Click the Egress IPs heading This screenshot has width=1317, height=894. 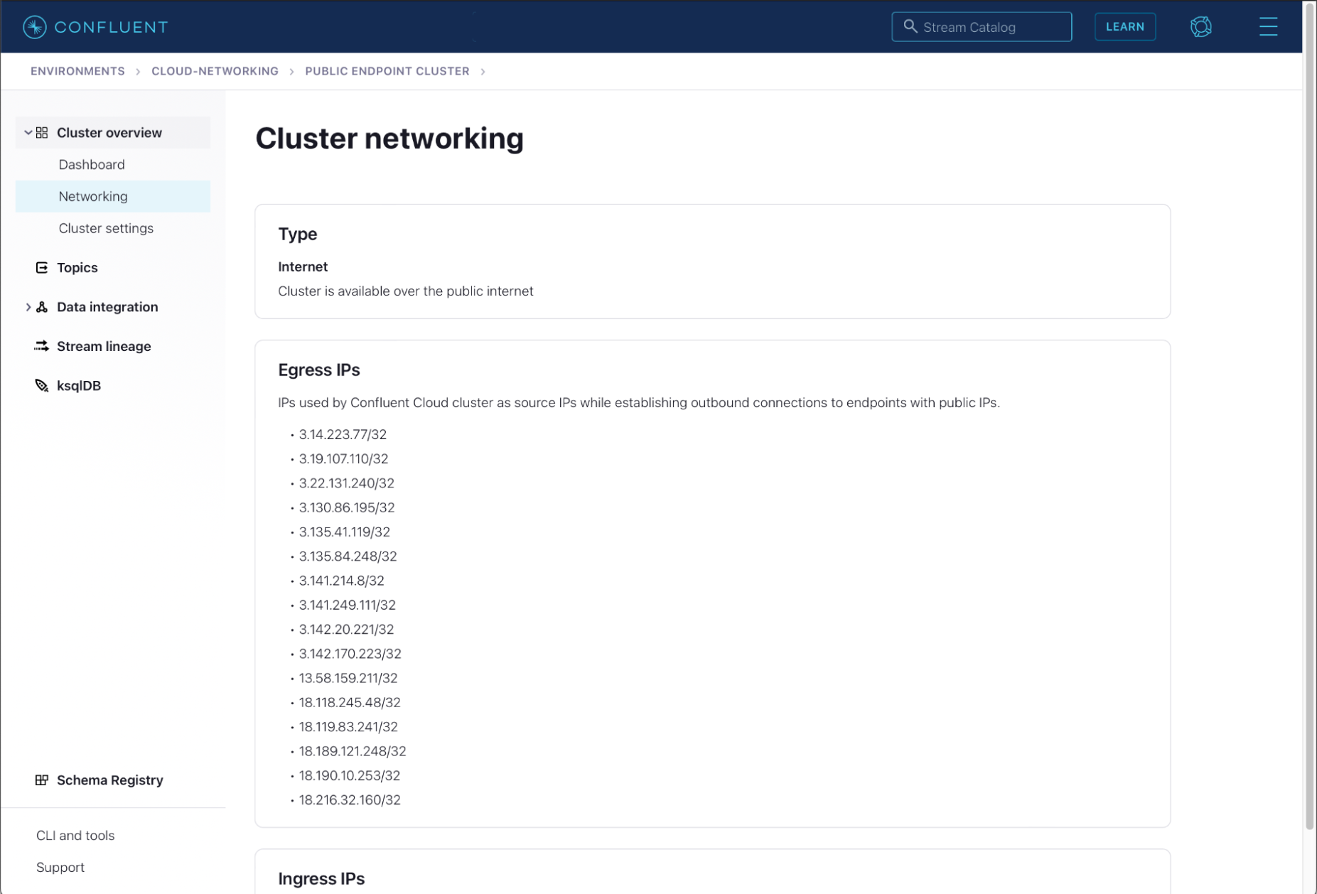[319, 370]
